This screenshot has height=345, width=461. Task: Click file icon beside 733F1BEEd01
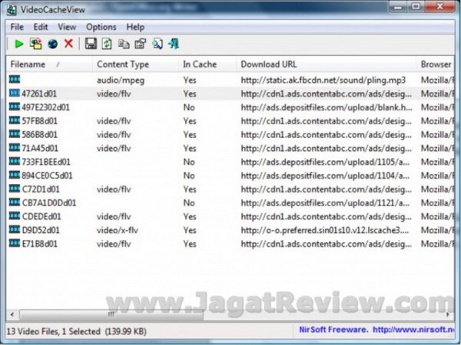coord(15,161)
